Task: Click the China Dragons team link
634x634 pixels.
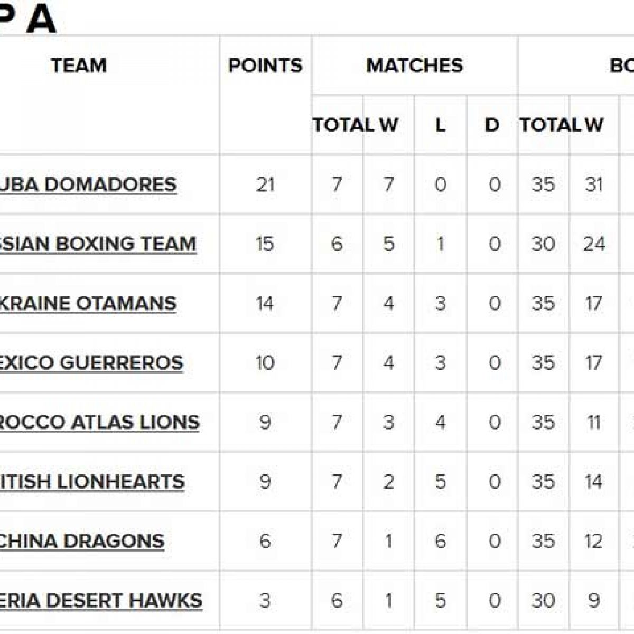Action: tap(82, 541)
